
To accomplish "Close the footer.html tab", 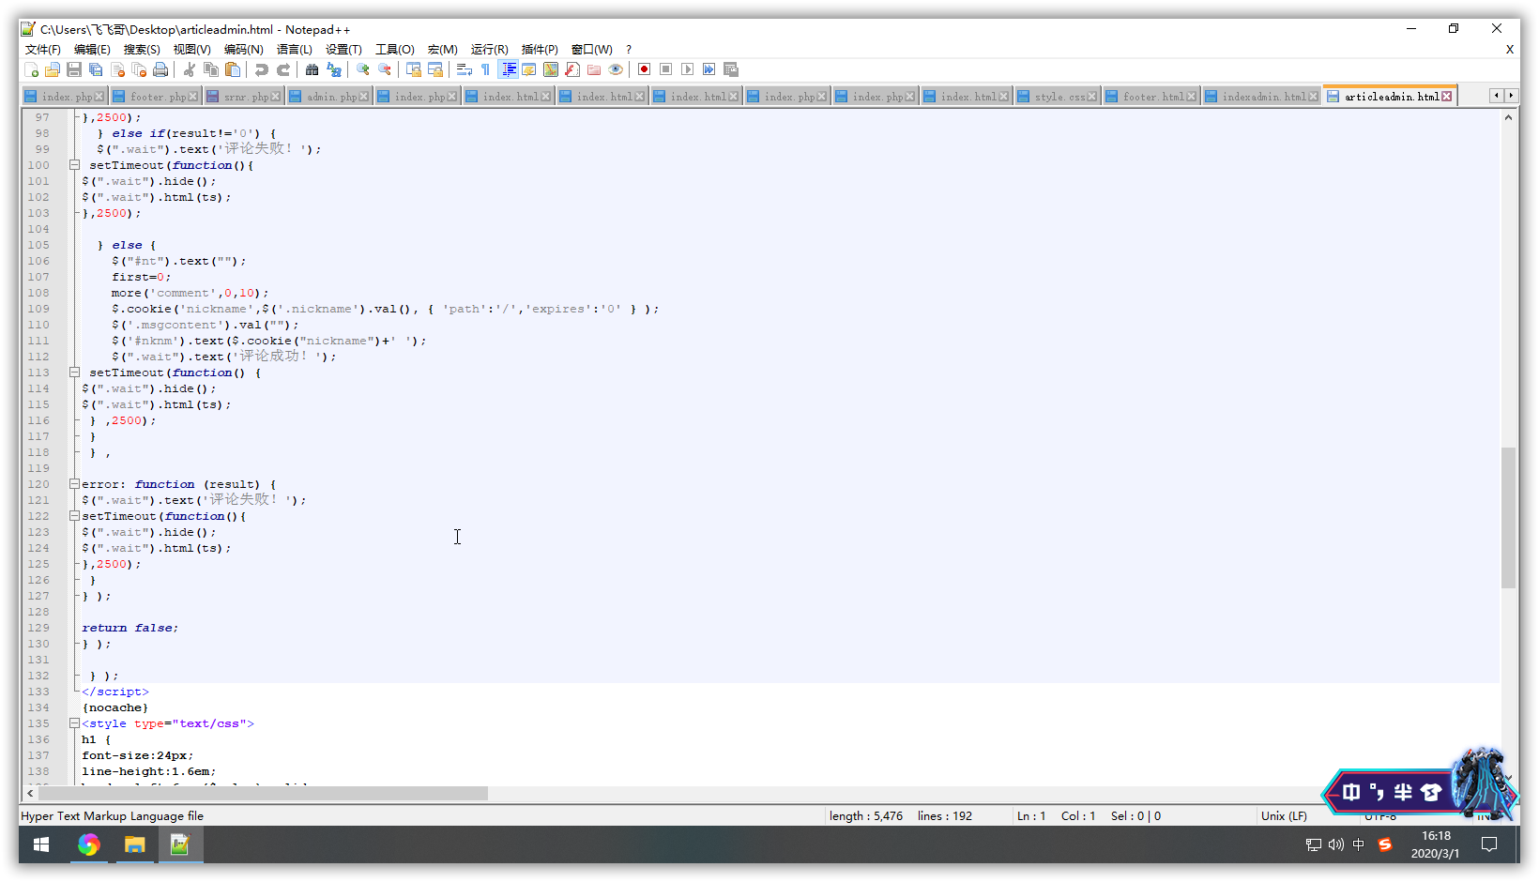I will 1192,97.
